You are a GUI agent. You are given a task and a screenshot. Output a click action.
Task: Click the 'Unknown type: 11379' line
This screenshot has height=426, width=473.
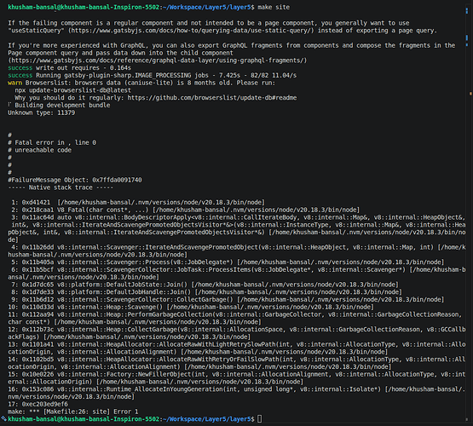pyautogui.click(x=41, y=112)
